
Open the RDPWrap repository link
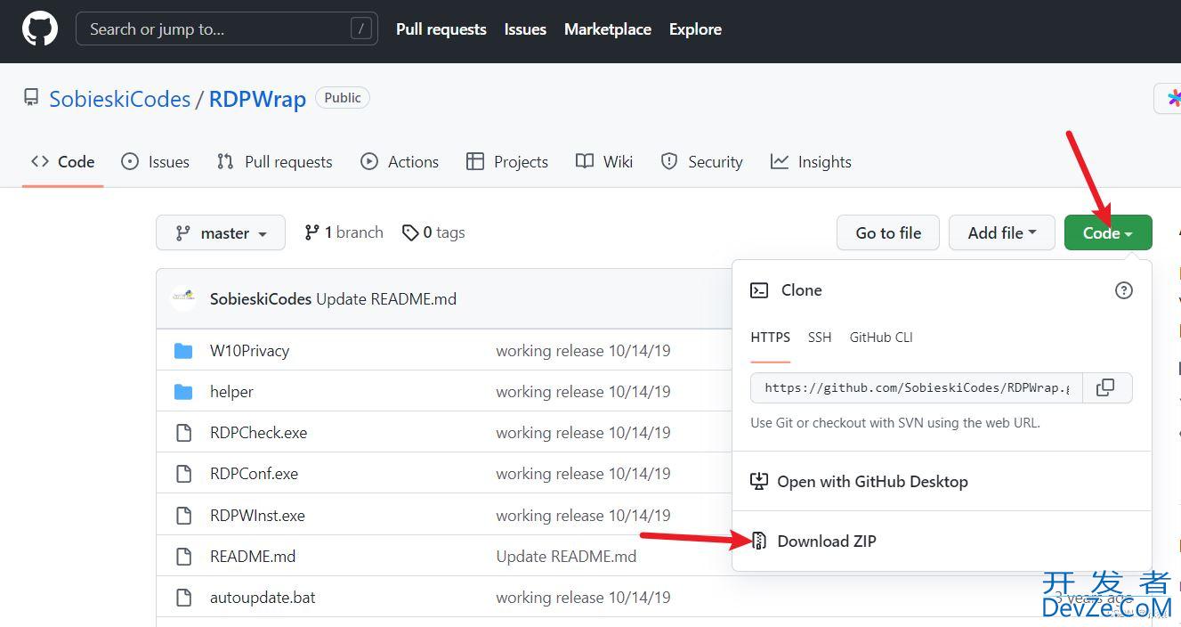[x=257, y=99]
